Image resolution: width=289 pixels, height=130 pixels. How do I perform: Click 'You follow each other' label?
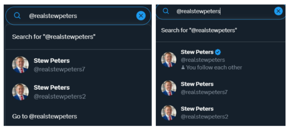214,67
